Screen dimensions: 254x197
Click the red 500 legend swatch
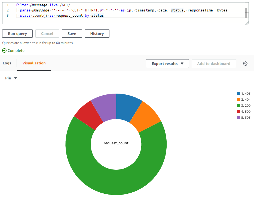tap(238, 111)
